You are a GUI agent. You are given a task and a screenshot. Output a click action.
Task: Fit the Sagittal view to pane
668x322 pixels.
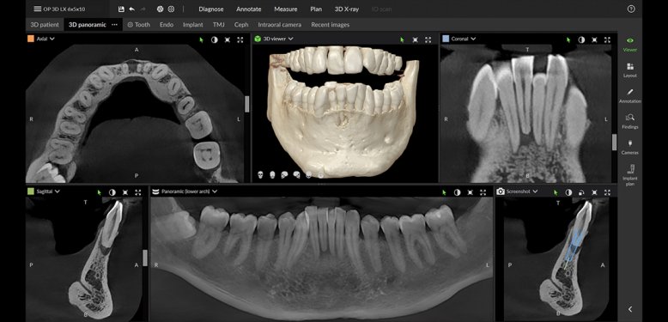click(125, 192)
